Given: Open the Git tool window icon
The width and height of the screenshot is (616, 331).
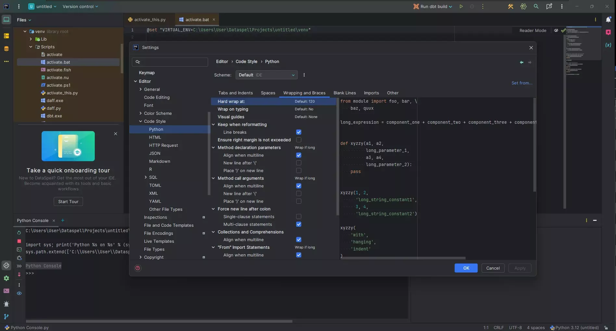Looking at the screenshot, I should tap(6, 316).
